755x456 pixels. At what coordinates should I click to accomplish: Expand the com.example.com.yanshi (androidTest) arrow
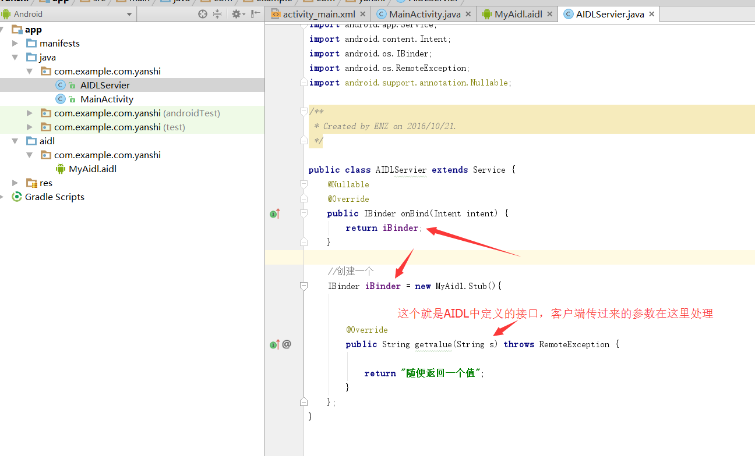30,113
